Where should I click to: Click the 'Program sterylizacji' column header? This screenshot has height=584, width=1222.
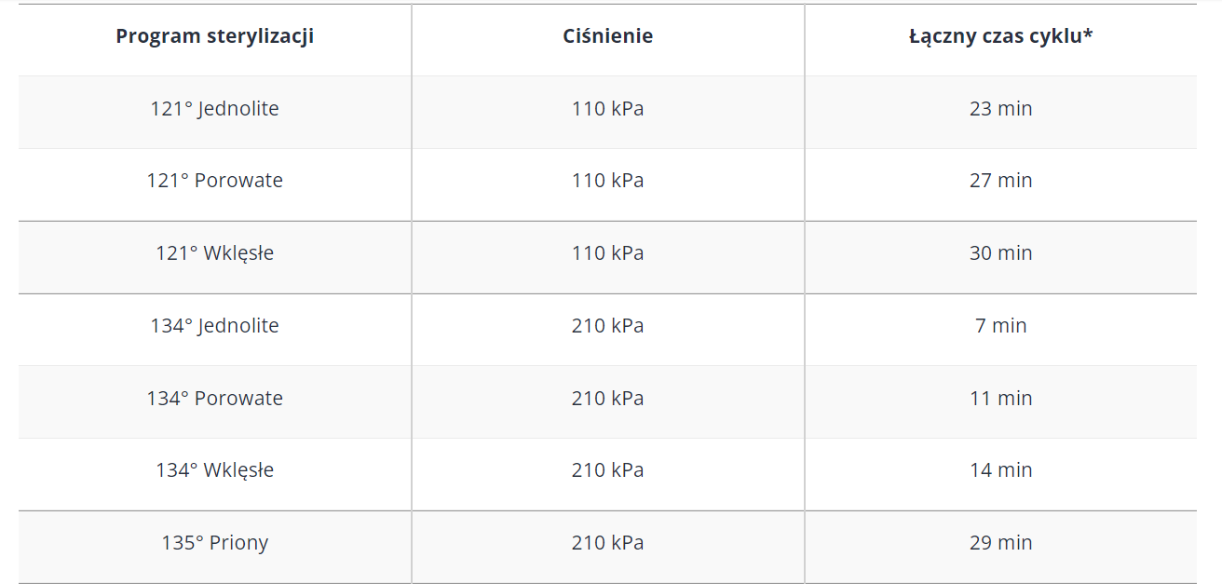tap(214, 36)
